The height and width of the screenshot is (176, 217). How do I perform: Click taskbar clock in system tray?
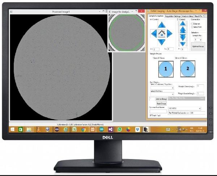(x=200, y=129)
